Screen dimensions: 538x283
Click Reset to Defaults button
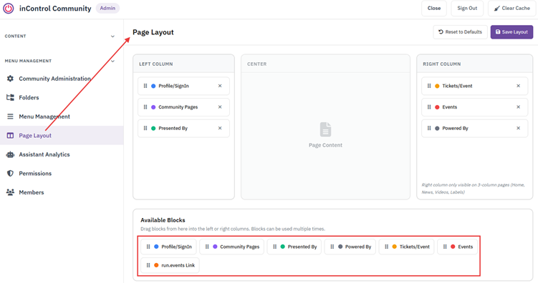[x=460, y=32]
